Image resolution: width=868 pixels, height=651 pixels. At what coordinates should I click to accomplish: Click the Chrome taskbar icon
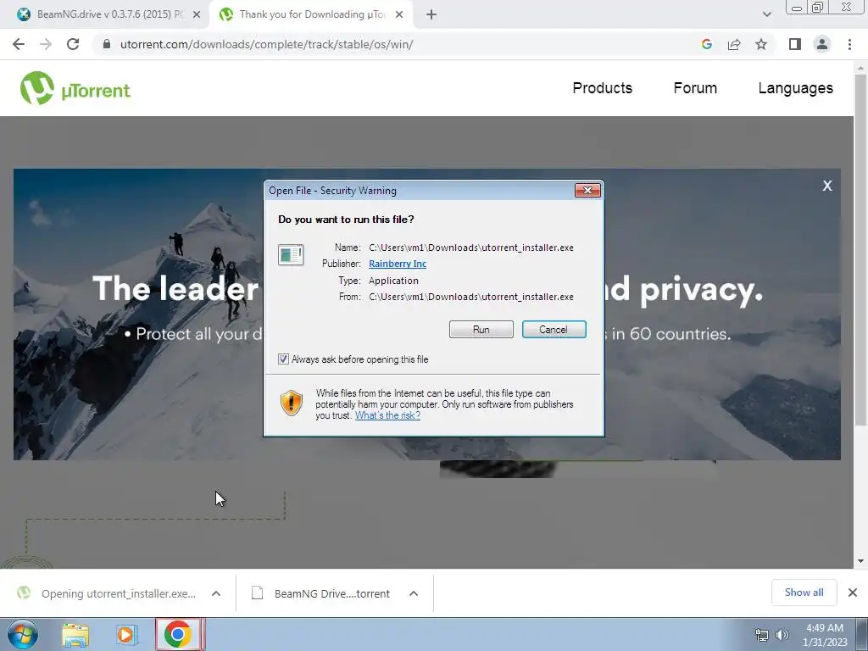(x=178, y=634)
